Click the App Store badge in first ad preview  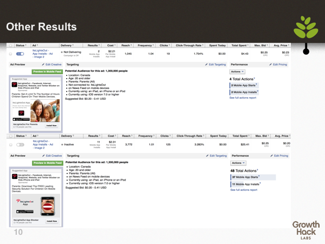(x=21, y=119)
